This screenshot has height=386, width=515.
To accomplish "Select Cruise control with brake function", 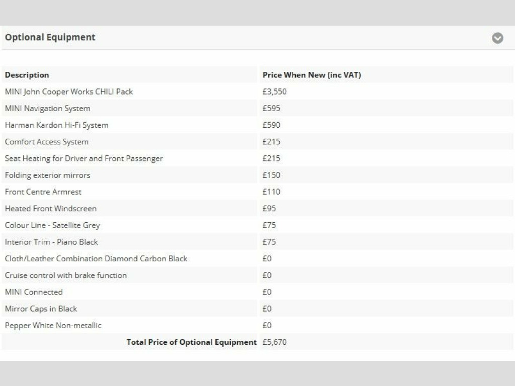I will tap(66, 275).
